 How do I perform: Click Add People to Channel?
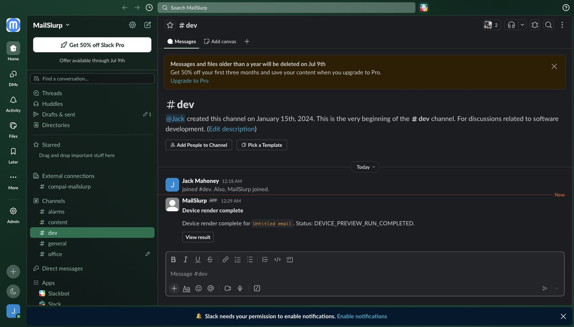tap(199, 145)
